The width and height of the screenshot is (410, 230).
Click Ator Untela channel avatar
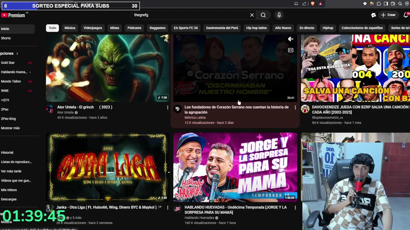50,109
